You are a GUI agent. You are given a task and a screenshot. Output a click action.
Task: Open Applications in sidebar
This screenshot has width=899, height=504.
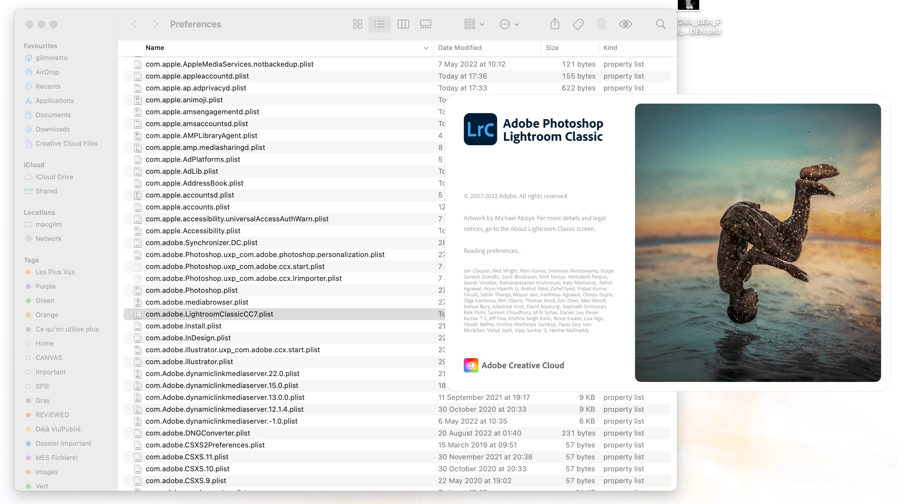pos(54,101)
